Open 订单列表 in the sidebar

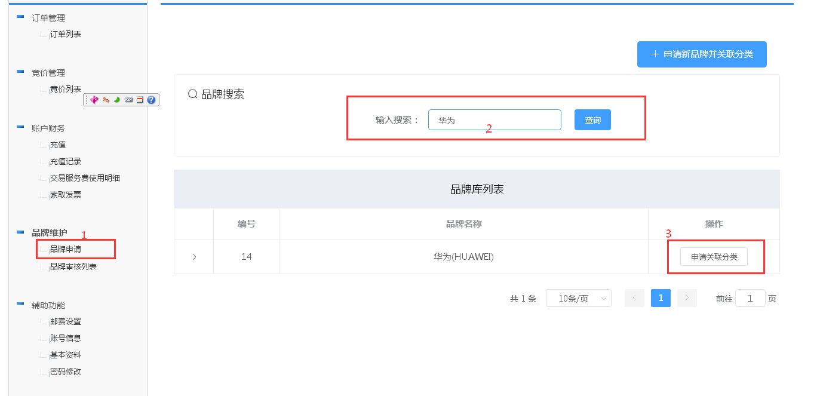click(x=66, y=34)
